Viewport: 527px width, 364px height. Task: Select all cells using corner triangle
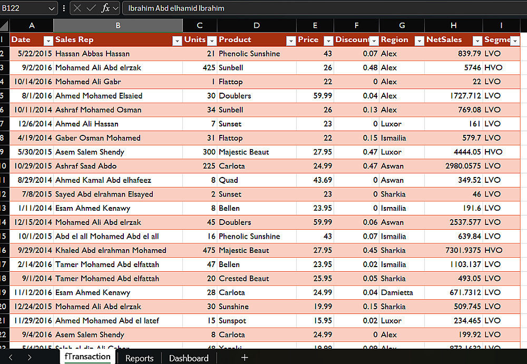(x=4, y=25)
